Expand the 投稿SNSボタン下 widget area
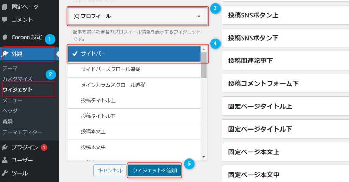 tap(286, 38)
